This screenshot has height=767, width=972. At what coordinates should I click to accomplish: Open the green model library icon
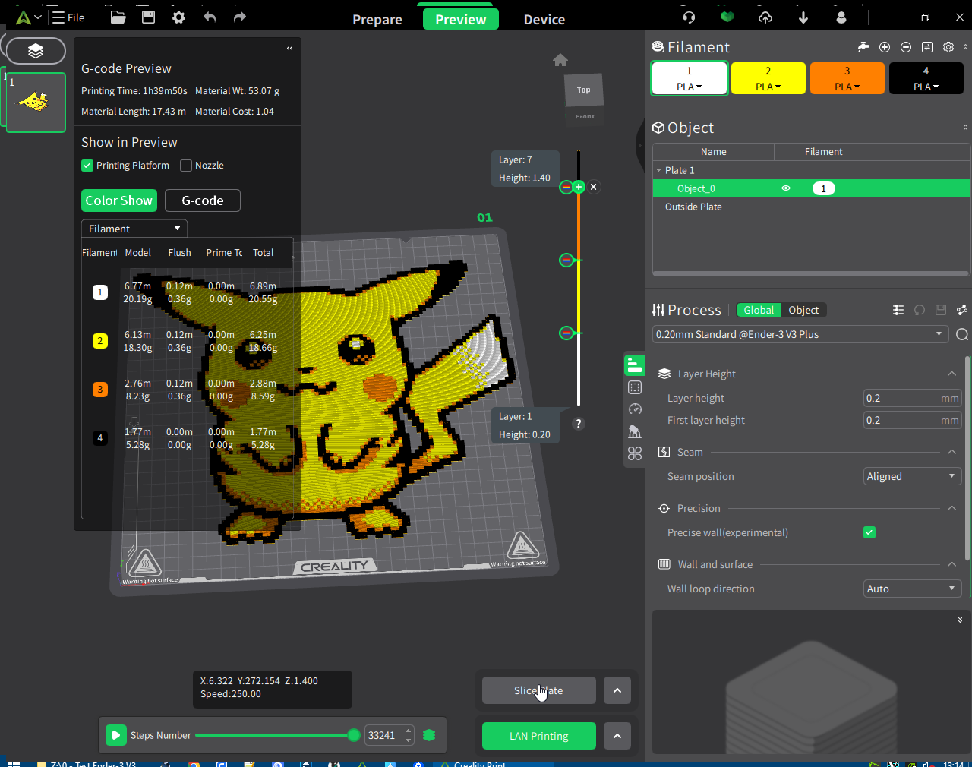coord(727,17)
